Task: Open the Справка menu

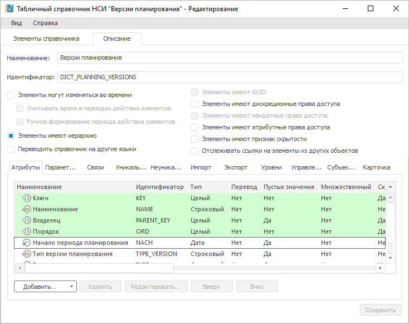Action: [45, 23]
